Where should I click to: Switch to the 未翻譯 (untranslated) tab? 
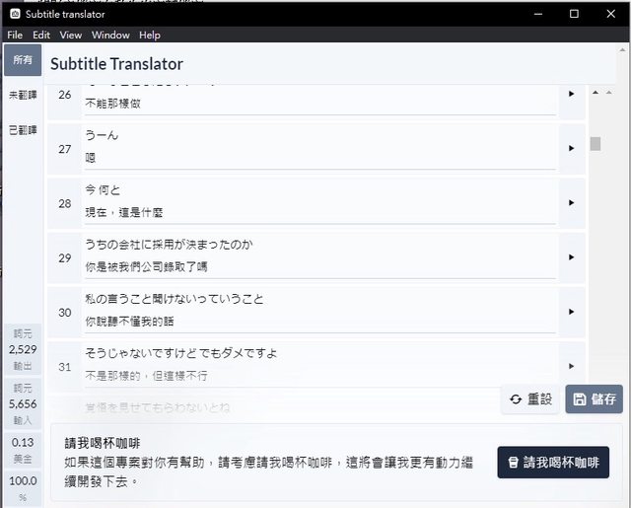click(x=22, y=95)
